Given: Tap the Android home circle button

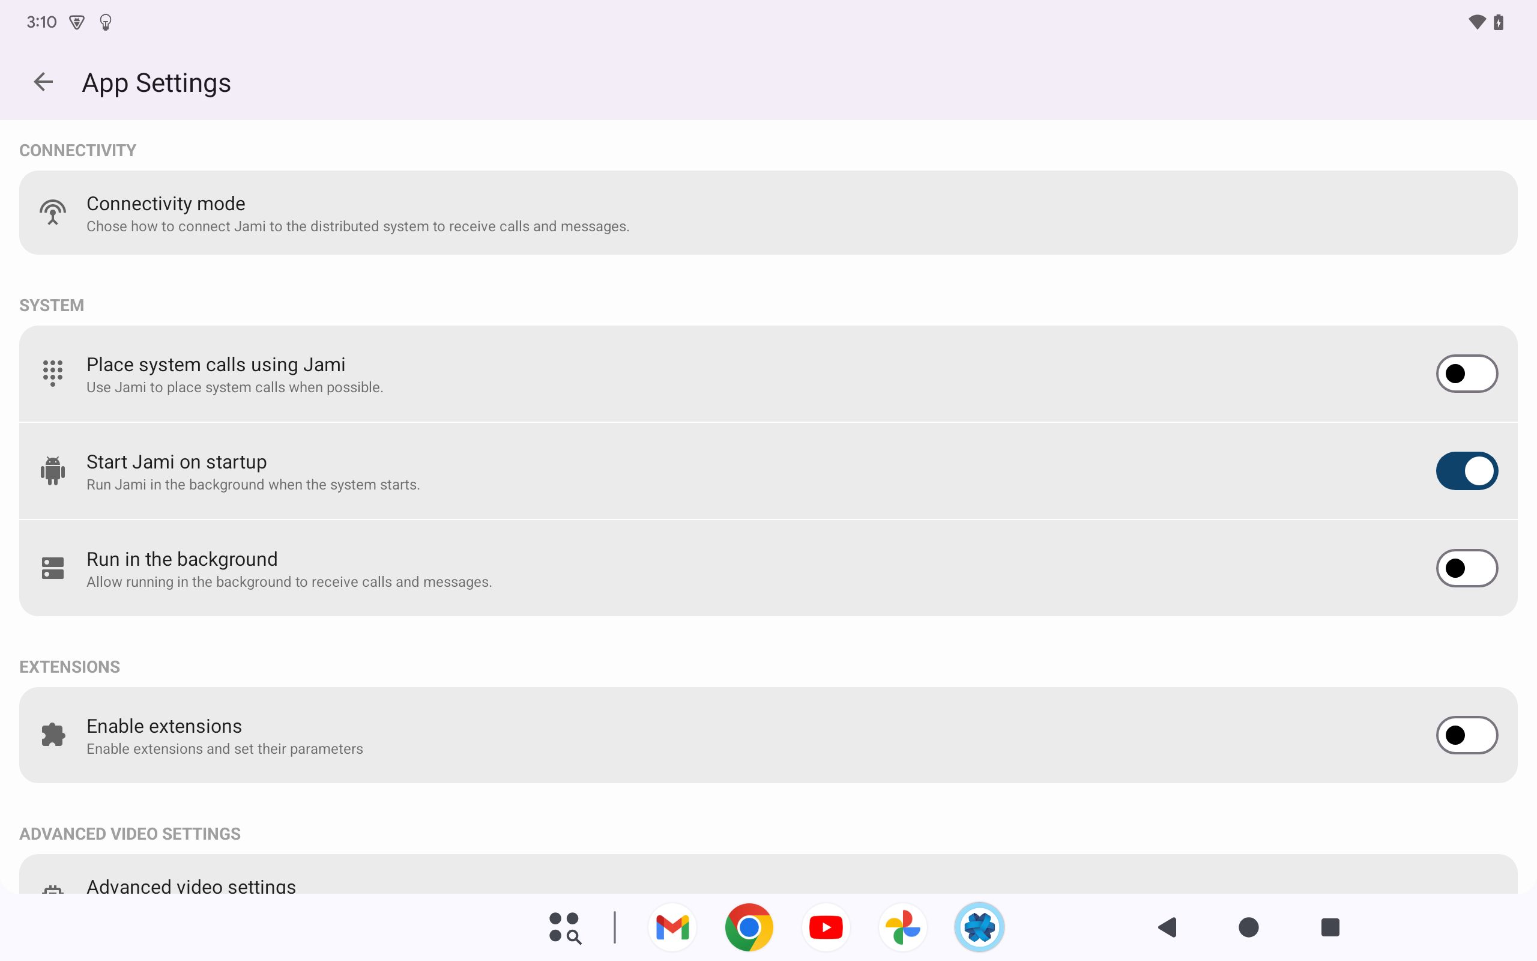Looking at the screenshot, I should pyautogui.click(x=1249, y=928).
